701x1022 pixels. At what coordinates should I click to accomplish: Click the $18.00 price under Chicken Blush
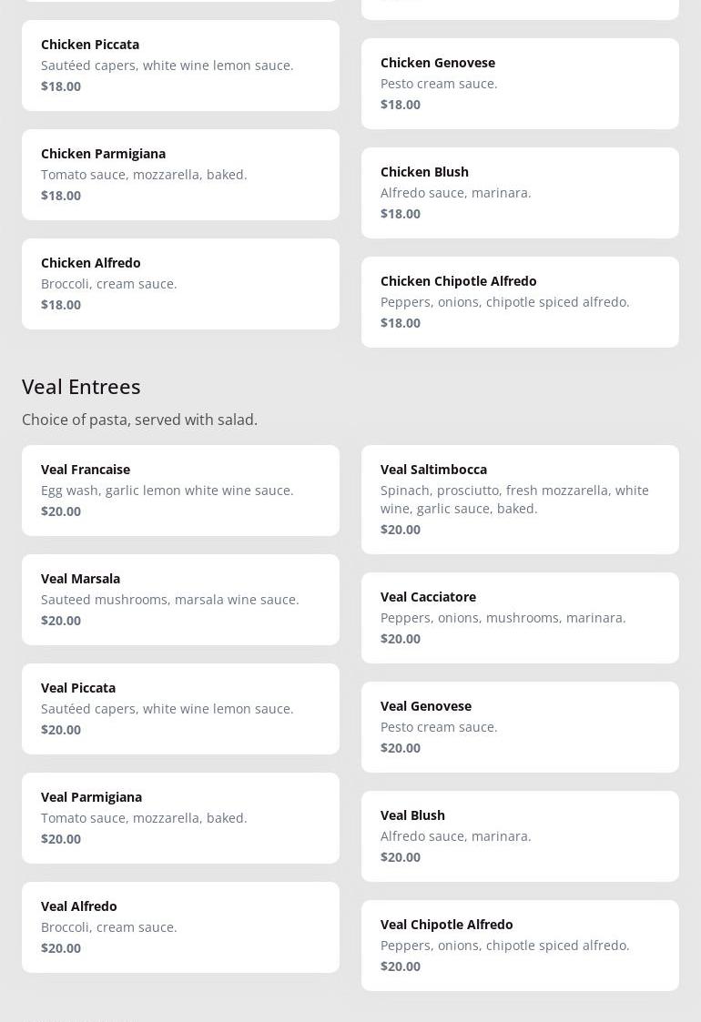click(x=401, y=214)
